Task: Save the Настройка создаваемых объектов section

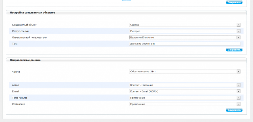Action: tap(234, 50)
